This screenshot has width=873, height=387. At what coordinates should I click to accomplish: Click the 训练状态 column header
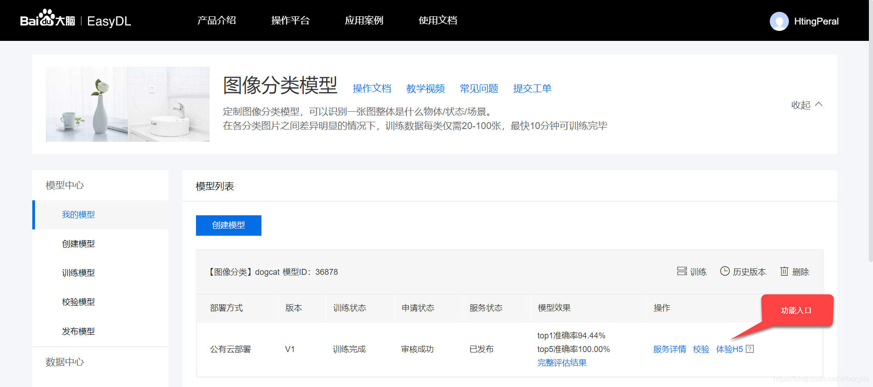pos(349,308)
